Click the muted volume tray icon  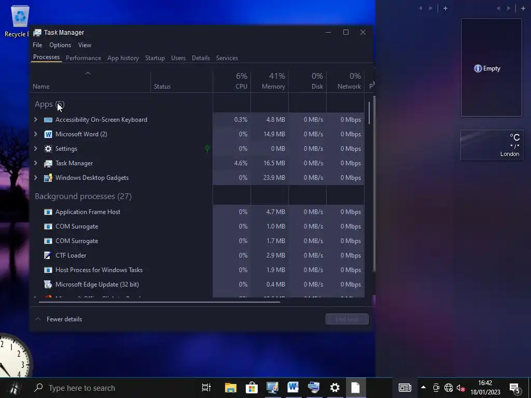tap(460, 388)
